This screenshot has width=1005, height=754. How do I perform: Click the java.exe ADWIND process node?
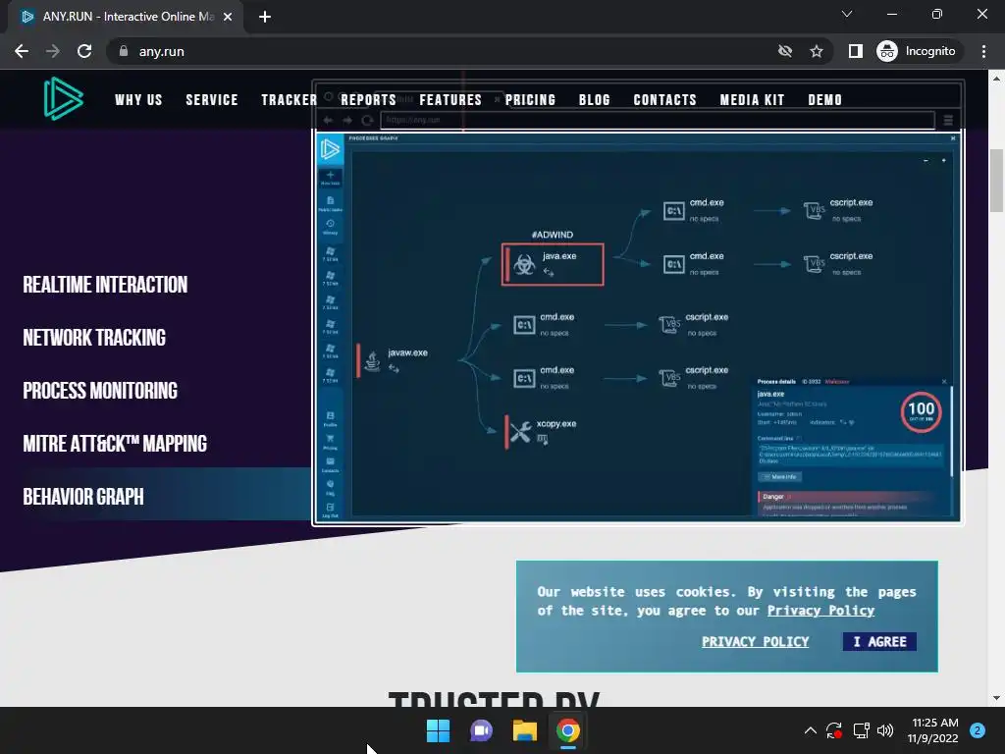[553, 263]
